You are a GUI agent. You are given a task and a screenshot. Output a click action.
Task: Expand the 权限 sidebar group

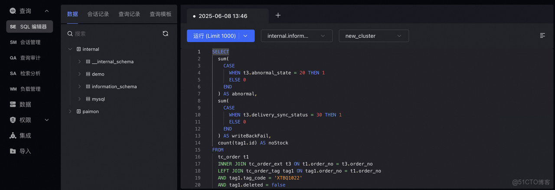[x=47, y=120]
